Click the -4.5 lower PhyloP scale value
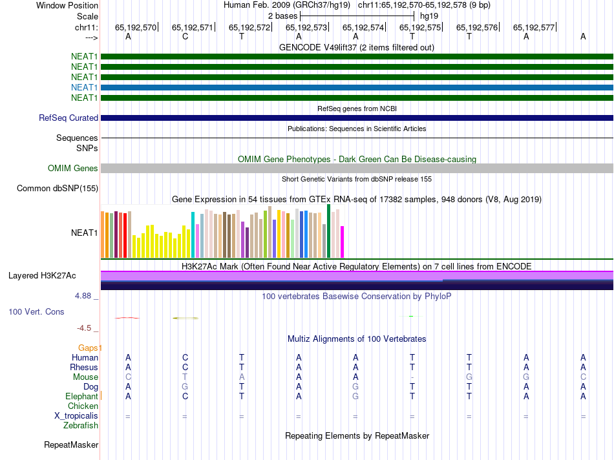Image resolution: width=614 pixels, height=460 pixels. (84, 328)
